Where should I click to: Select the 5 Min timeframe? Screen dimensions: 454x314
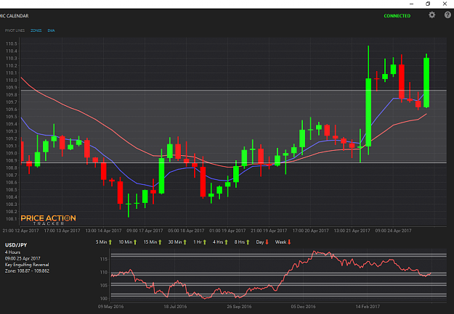102,242
